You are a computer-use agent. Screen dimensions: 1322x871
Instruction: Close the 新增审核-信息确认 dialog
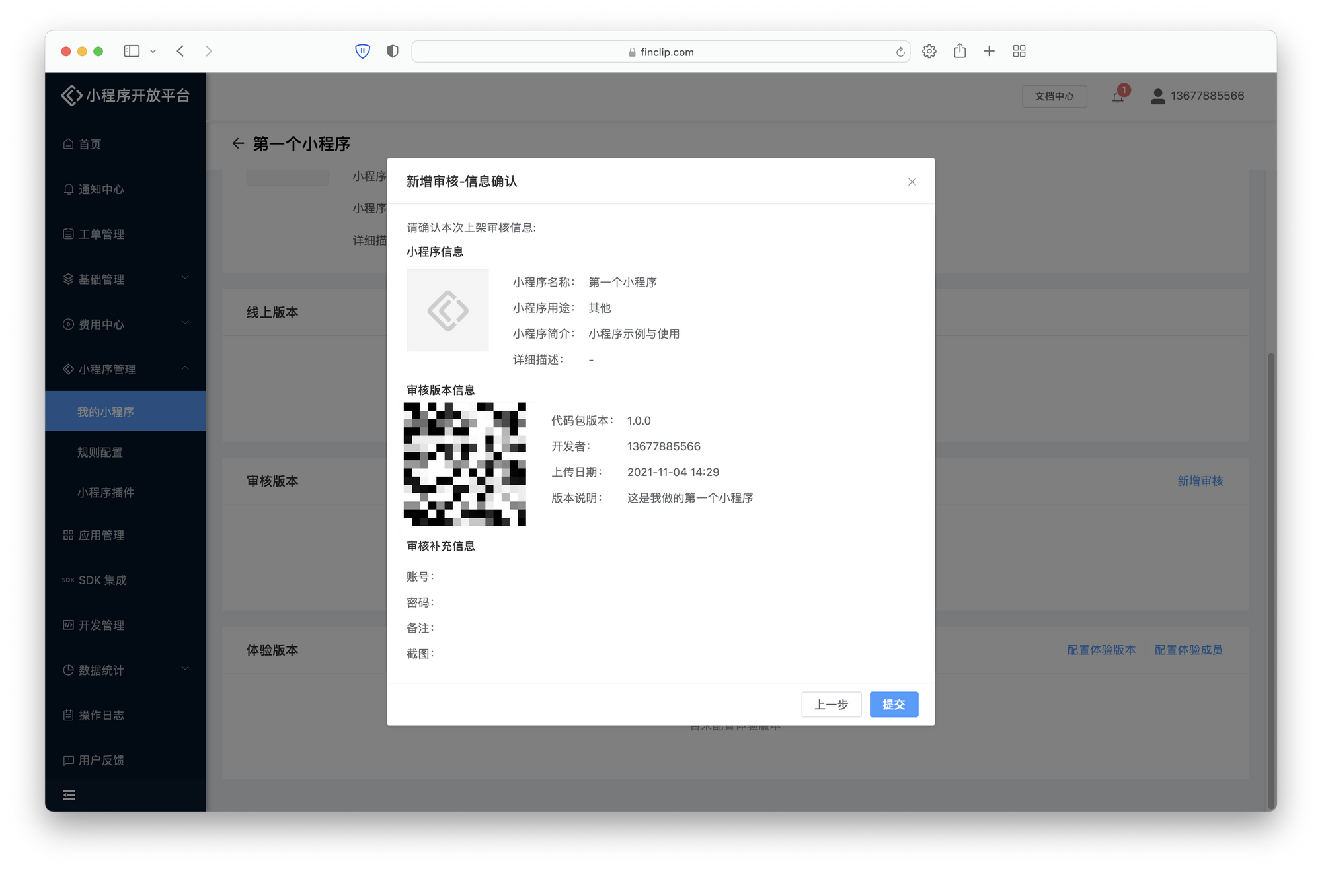[x=912, y=182]
